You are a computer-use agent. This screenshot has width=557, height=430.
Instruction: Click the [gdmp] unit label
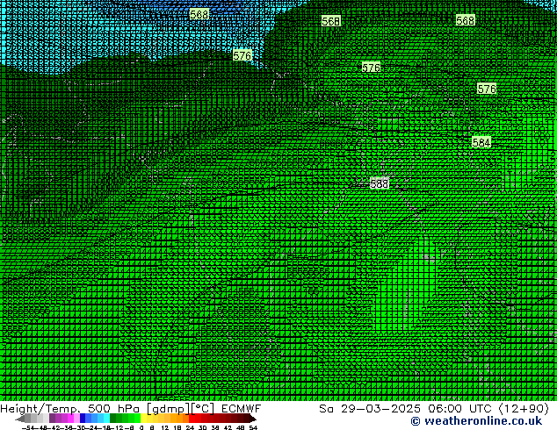(169, 409)
